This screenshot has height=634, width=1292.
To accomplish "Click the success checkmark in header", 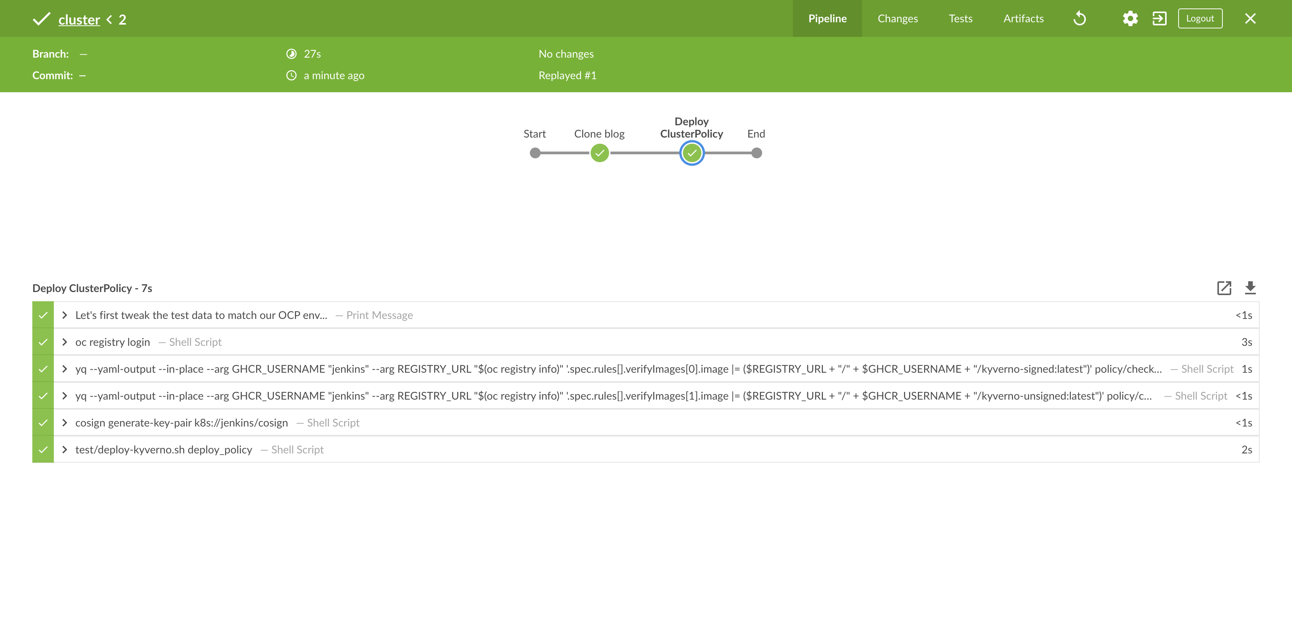I will tap(42, 19).
